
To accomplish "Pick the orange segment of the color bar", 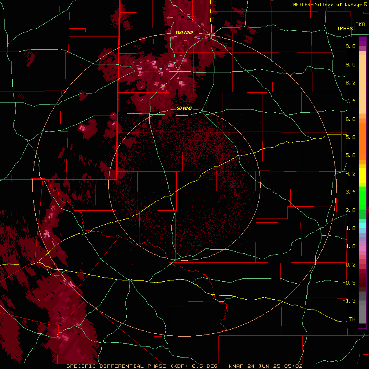I will coord(362,141).
